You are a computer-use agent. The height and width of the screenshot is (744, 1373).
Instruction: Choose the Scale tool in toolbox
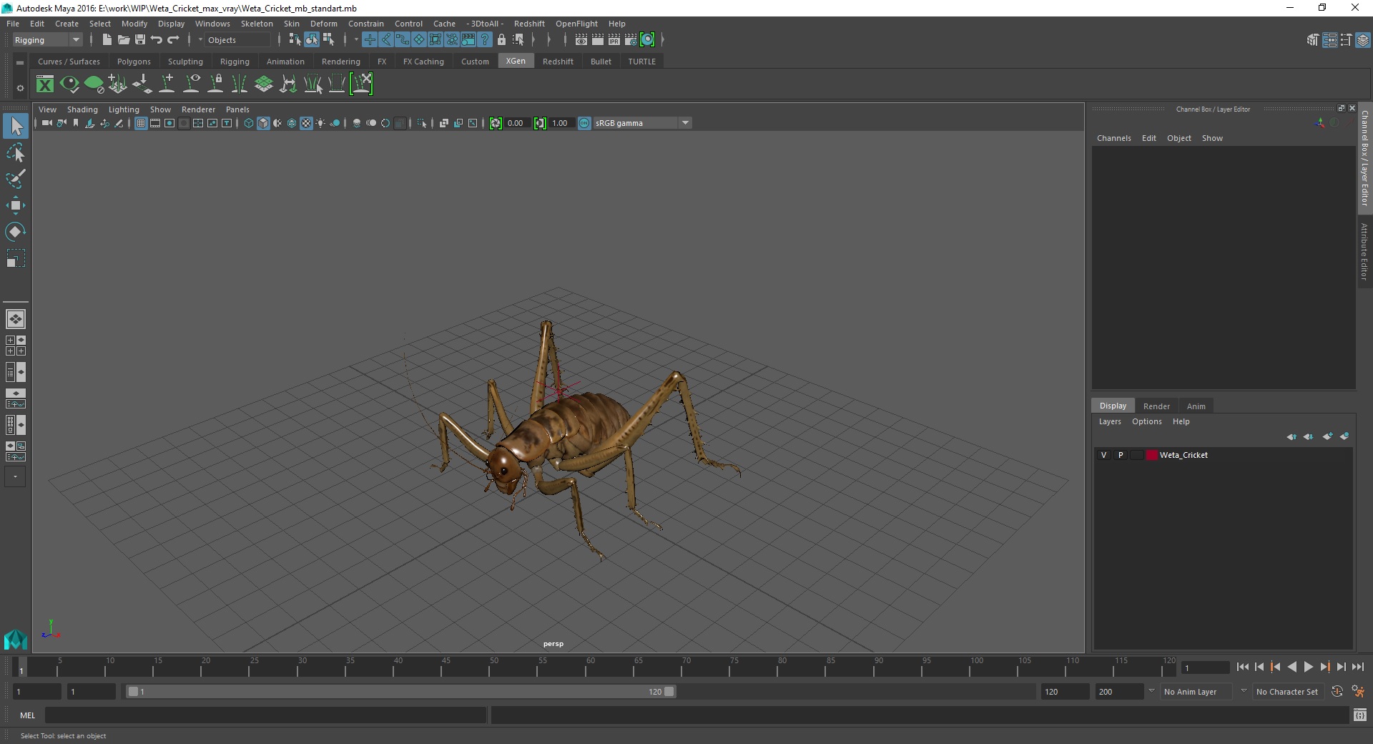[16, 258]
